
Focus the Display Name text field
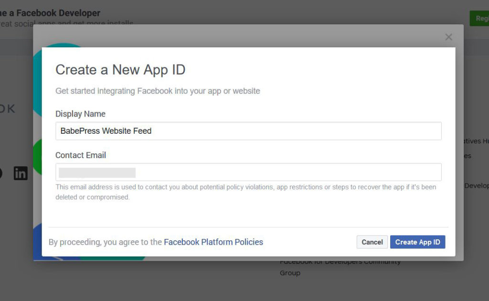pos(248,131)
